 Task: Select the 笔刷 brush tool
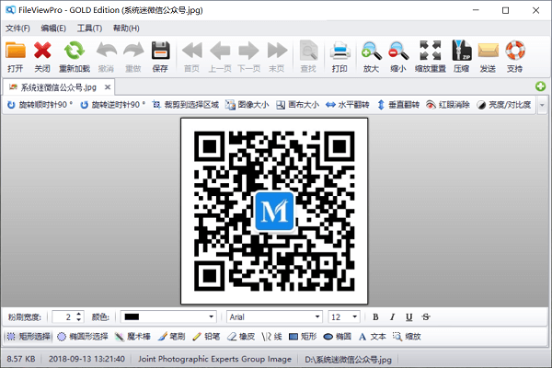tap(171, 337)
